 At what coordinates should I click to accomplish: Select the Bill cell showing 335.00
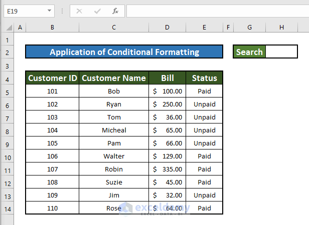click(x=167, y=169)
